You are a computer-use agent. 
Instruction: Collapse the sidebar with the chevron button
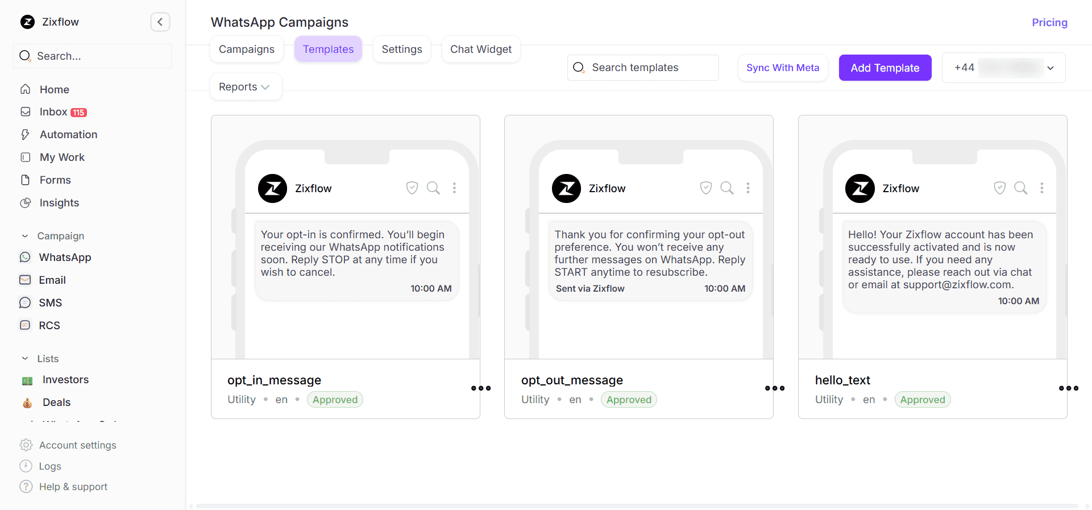160,22
